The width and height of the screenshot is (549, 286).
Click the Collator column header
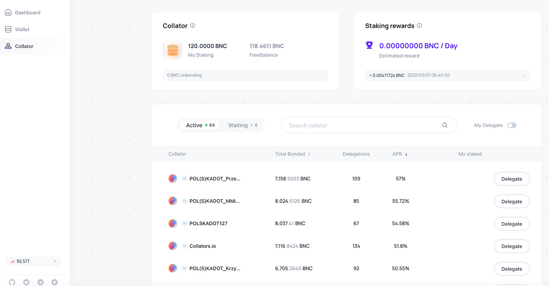(177, 154)
